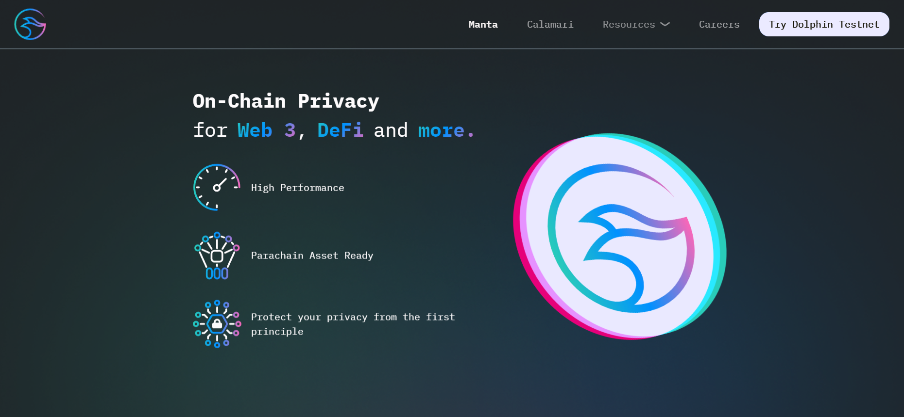Click the Manta logo in header
Image resolution: width=904 pixels, height=417 pixels.
click(x=30, y=24)
